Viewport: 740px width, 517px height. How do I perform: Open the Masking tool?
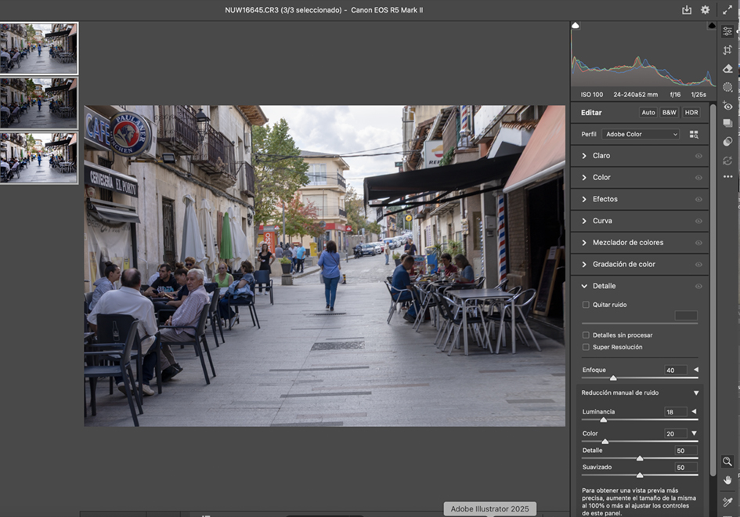point(727,87)
